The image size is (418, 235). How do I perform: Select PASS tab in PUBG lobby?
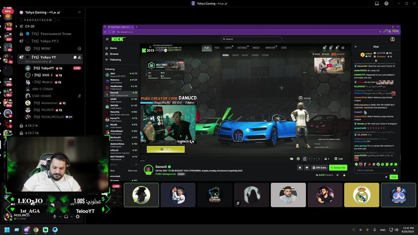point(217,48)
